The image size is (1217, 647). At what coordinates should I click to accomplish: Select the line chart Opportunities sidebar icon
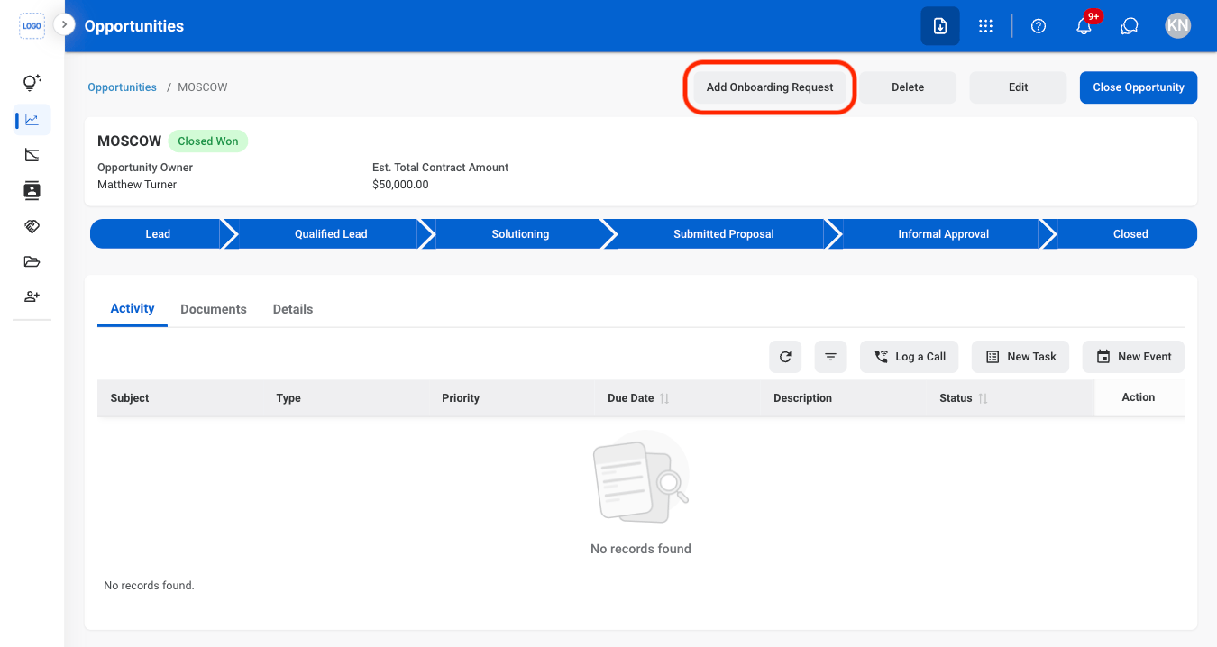[32, 119]
